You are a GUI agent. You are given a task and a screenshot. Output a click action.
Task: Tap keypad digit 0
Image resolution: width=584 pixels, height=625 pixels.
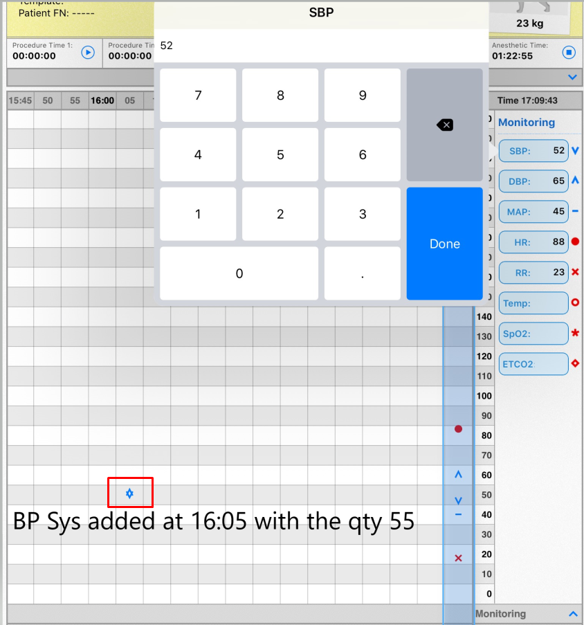point(239,273)
